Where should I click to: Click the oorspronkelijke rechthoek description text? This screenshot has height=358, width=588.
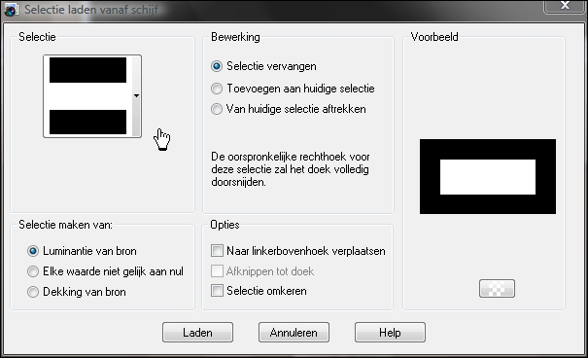click(x=291, y=169)
